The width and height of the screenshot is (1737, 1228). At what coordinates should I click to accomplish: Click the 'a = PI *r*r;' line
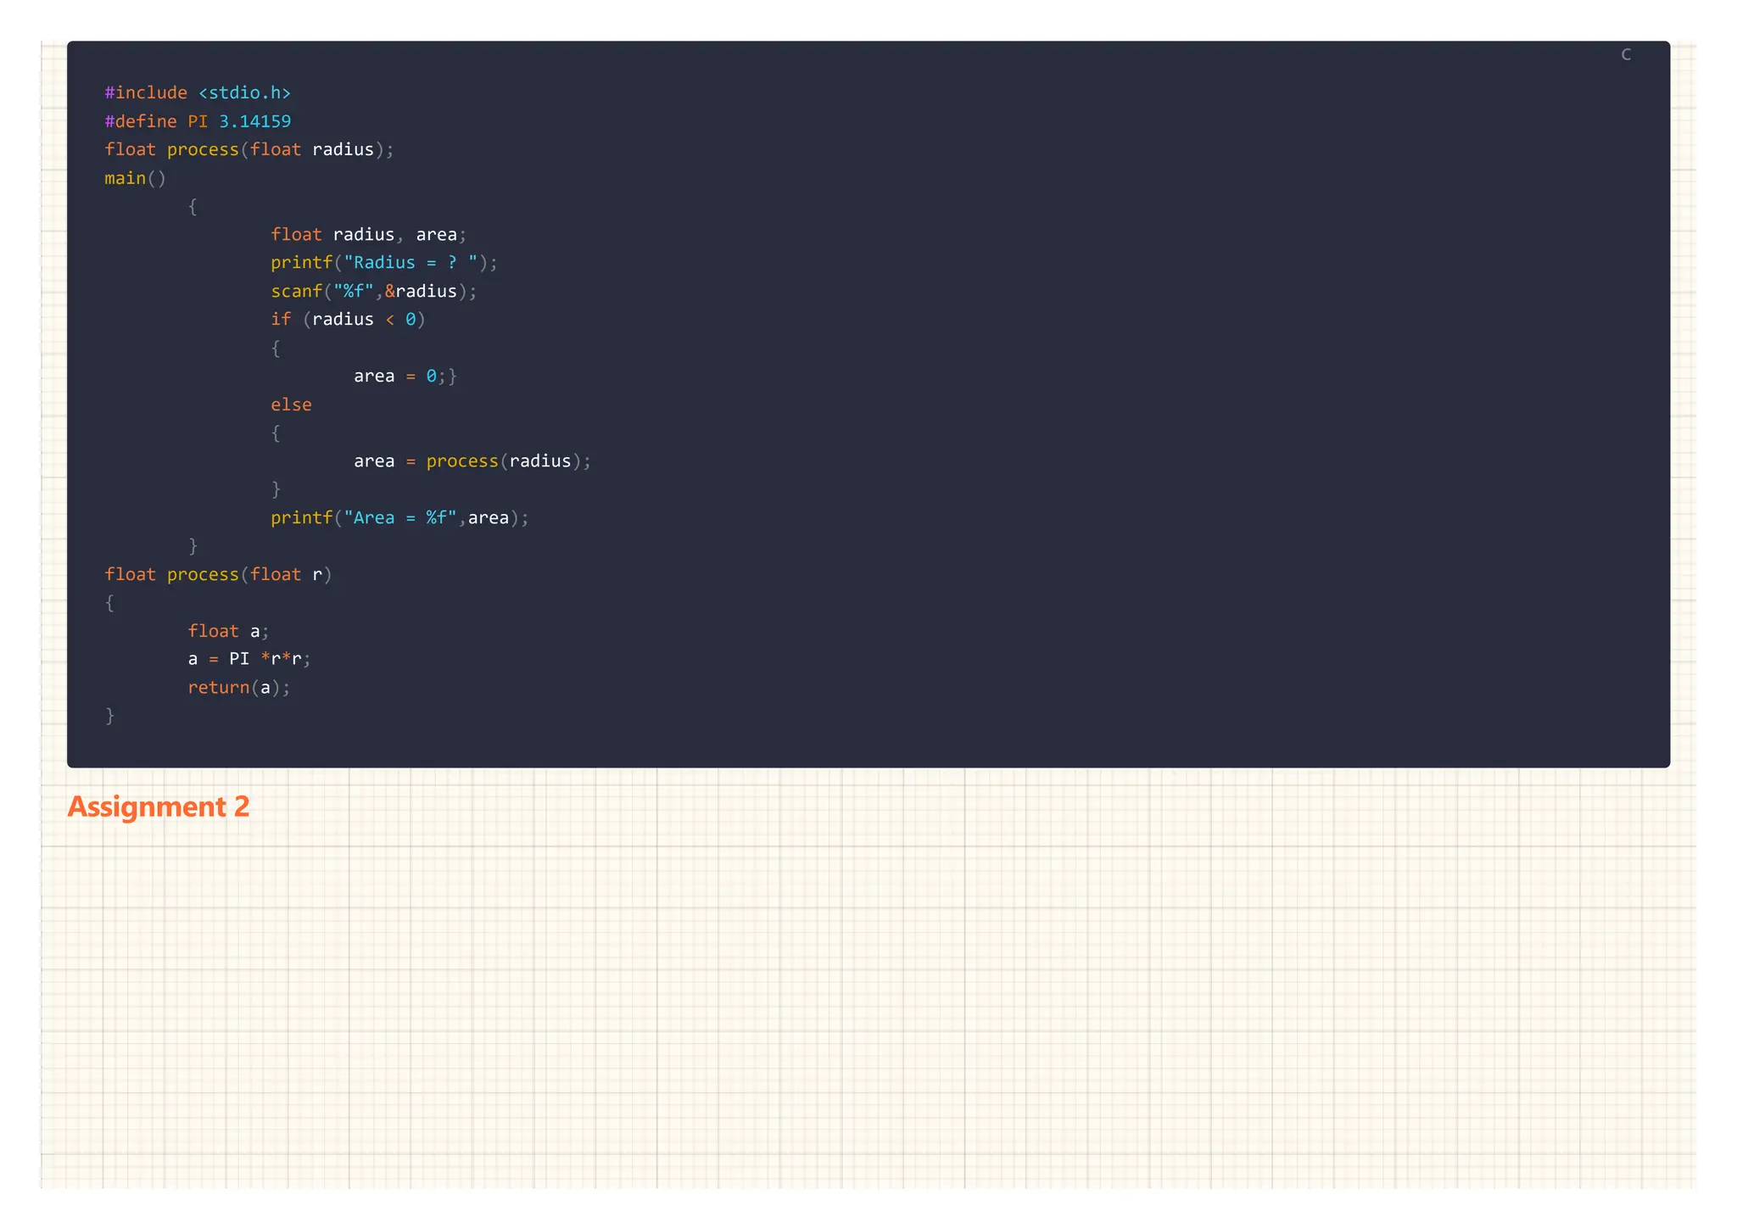(249, 659)
